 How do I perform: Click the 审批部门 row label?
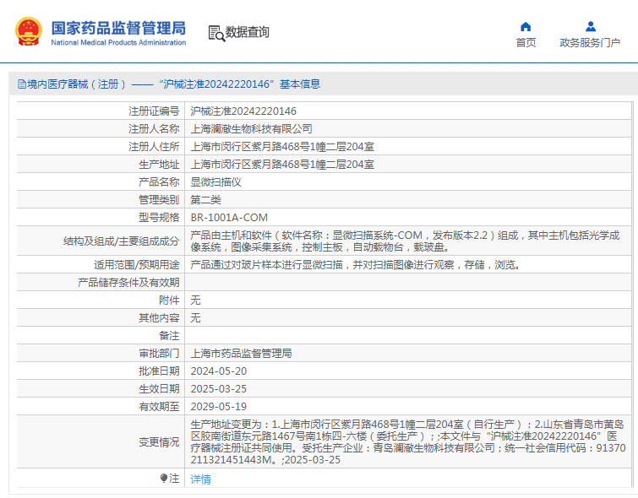tap(159, 354)
